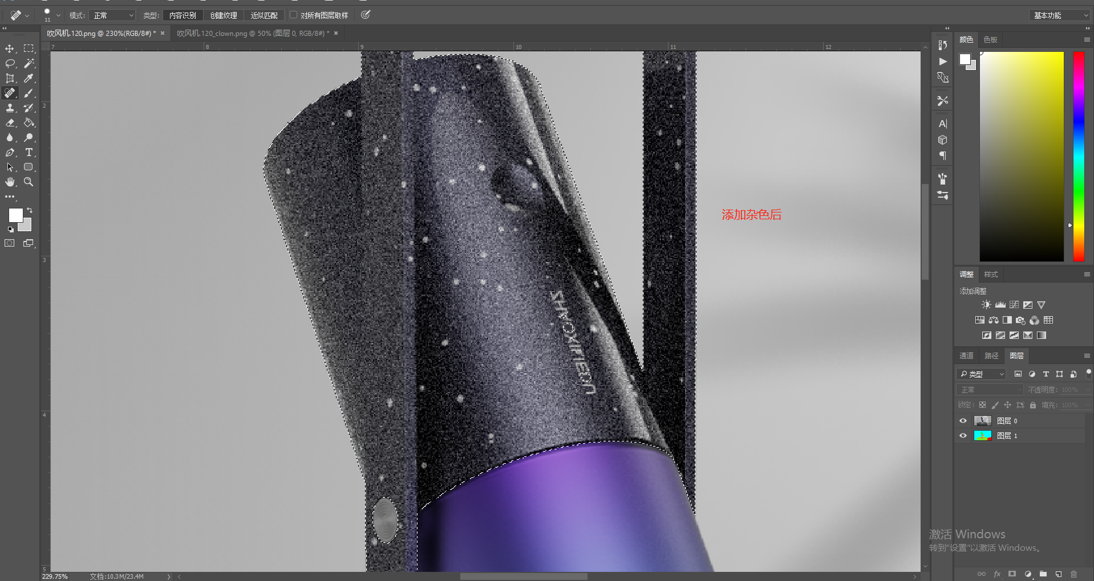Viewport: 1094px width, 581px height.
Task: Toggle Quick Mask mode
Action: click(10, 243)
